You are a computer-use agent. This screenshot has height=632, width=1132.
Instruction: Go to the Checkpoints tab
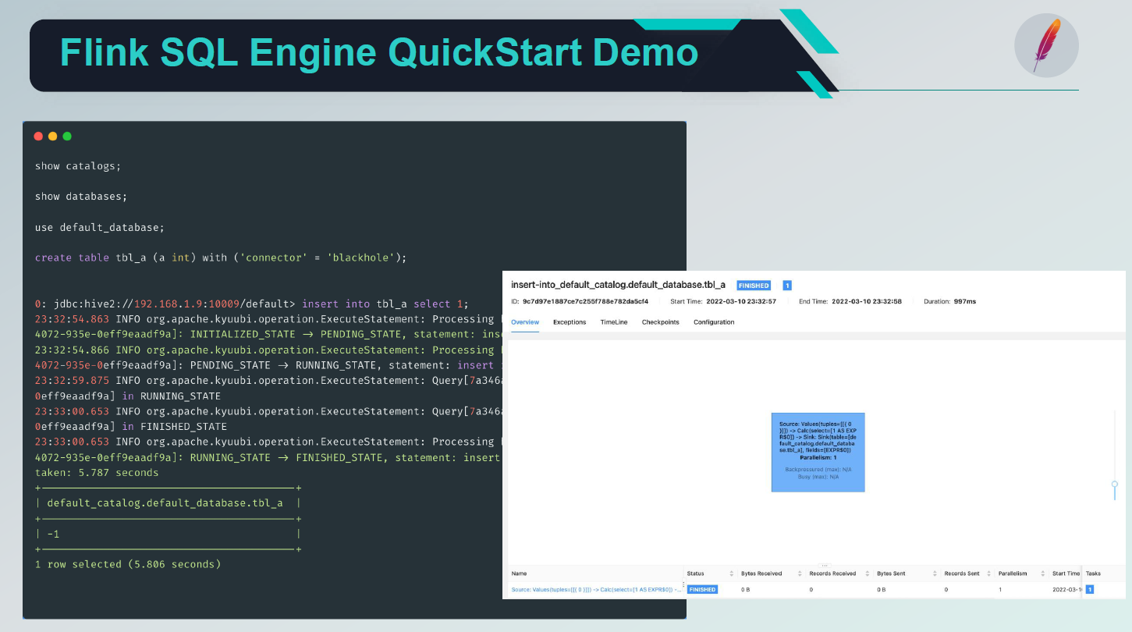coord(661,322)
